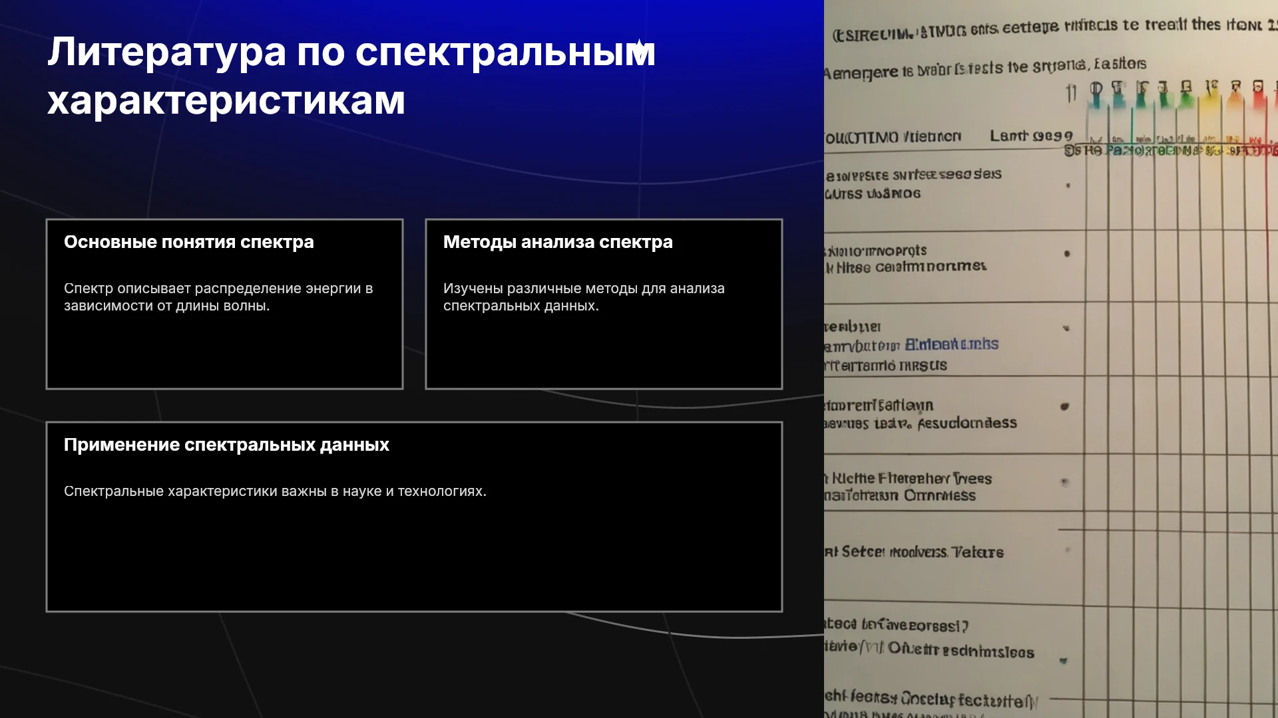Select the "Применение спектральных данных" heading
Viewport: 1278px width, 718px height.
(226, 445)
